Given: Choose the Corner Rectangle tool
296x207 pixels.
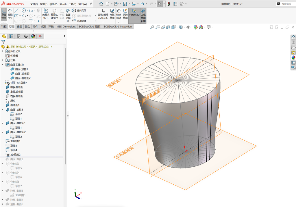Looking at the screenshot, I should pyautogui.click(x=16, y=16).
